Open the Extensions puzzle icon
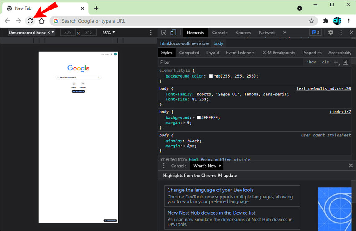Image resolution: width=356 pixels, height=231 pixels. click(325, 21)
